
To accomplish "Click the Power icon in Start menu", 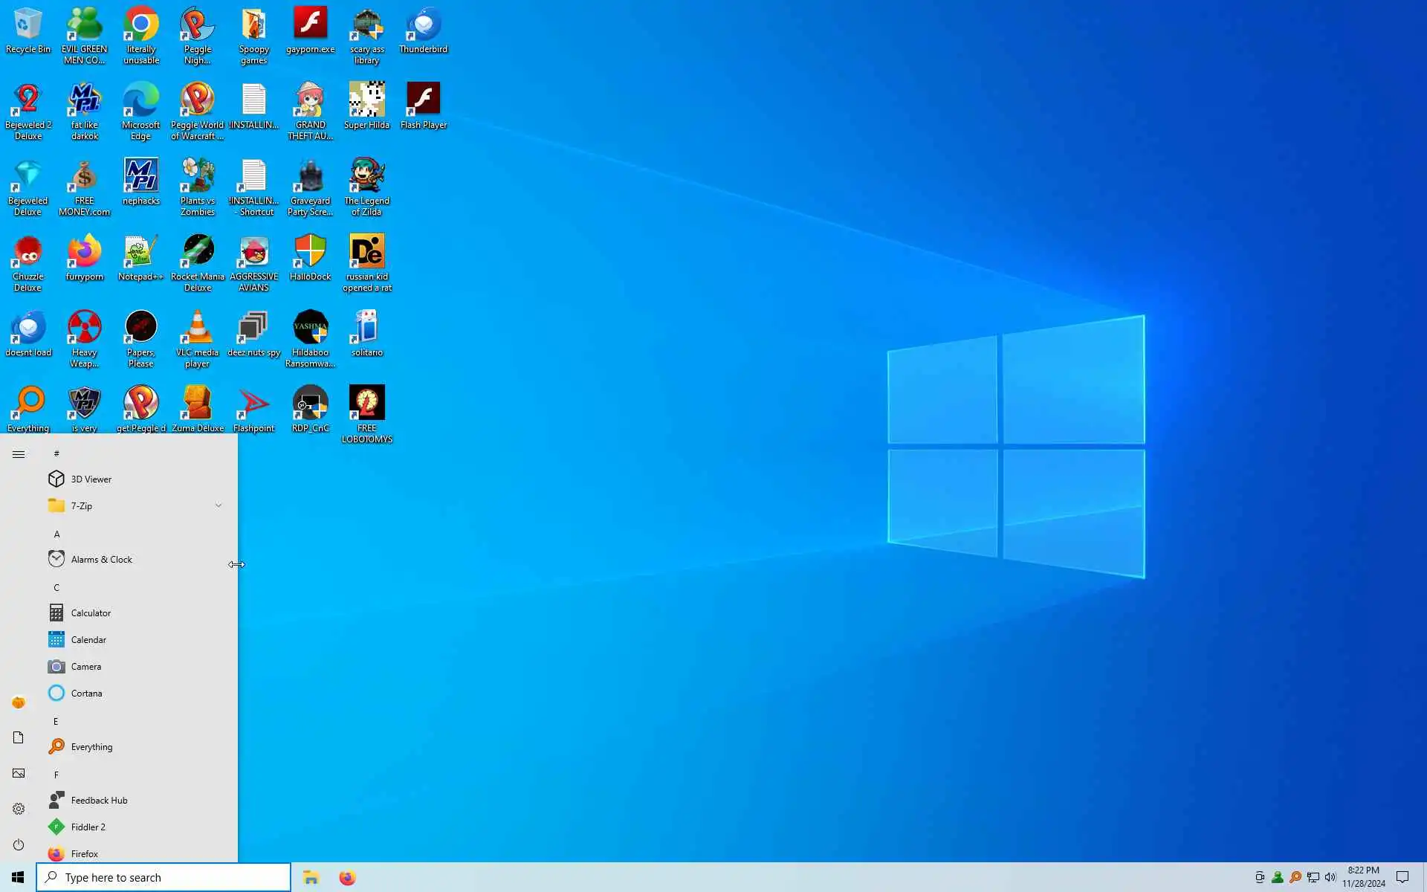I will tap(19, 844).
